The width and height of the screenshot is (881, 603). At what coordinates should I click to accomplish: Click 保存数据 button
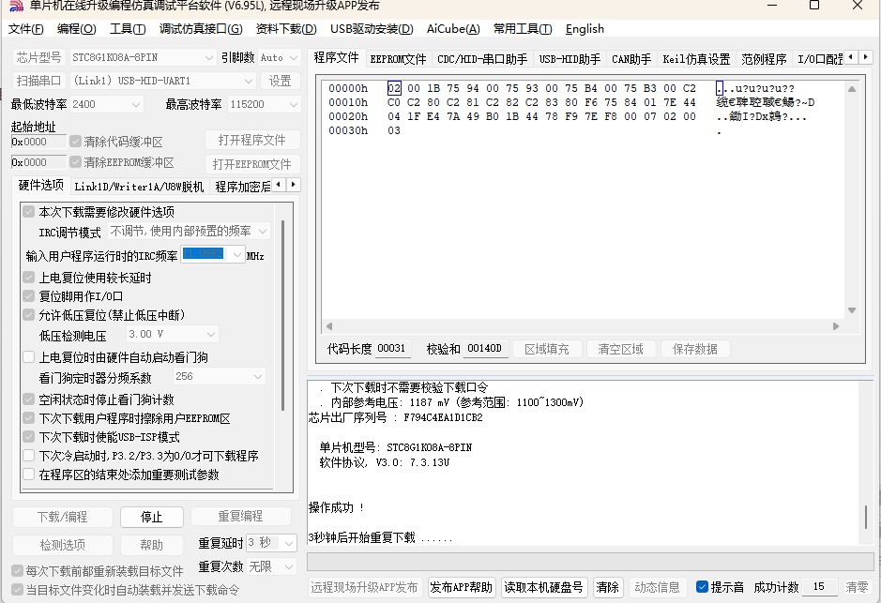click(695, 349)
